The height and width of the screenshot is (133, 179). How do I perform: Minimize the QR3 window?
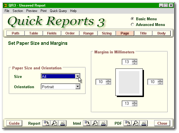161,5
